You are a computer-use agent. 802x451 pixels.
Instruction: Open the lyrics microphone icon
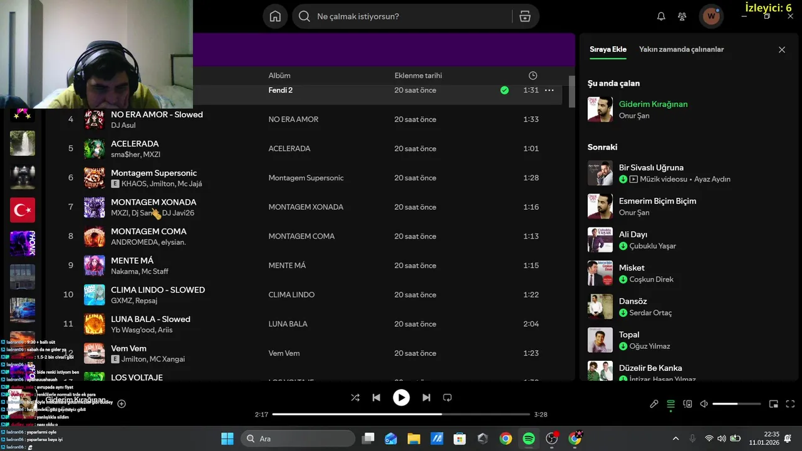654,404
